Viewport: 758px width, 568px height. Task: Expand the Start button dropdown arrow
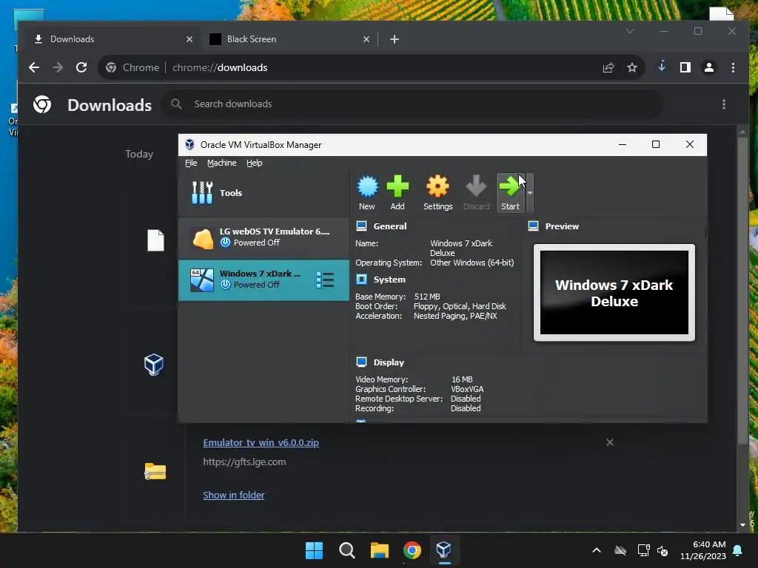(530, 193)
